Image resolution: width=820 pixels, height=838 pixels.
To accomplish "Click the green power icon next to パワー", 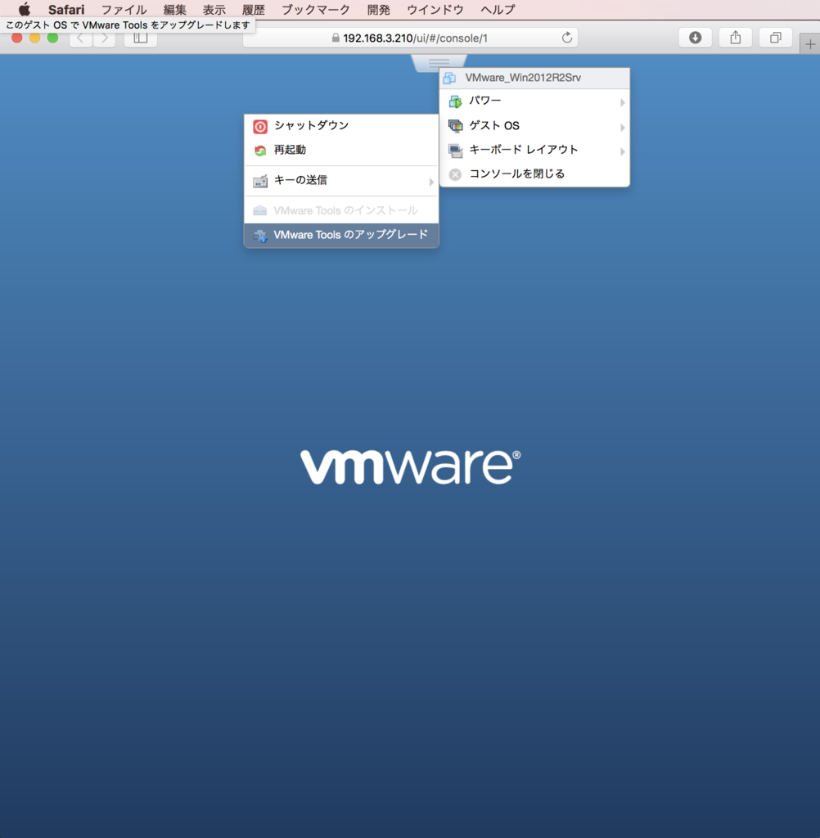I will click(x=455, y=101).
